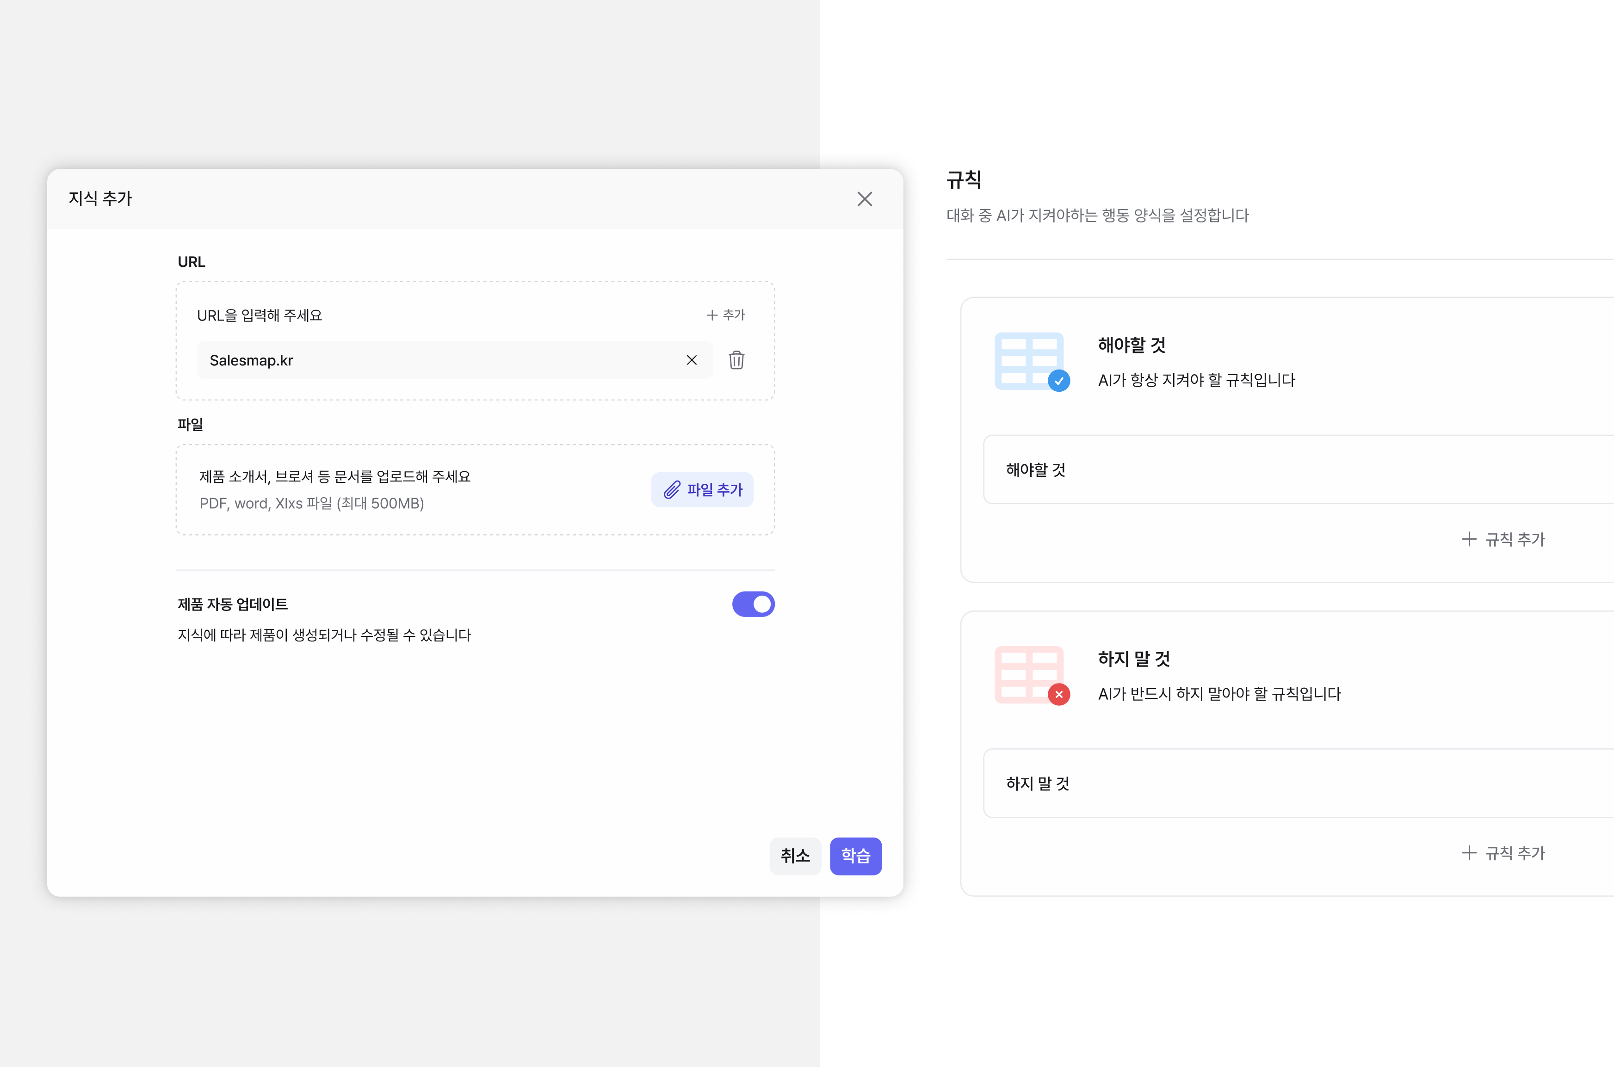Click the 제품 소개서, 브로셔 upload instruction text

point(335,476)
